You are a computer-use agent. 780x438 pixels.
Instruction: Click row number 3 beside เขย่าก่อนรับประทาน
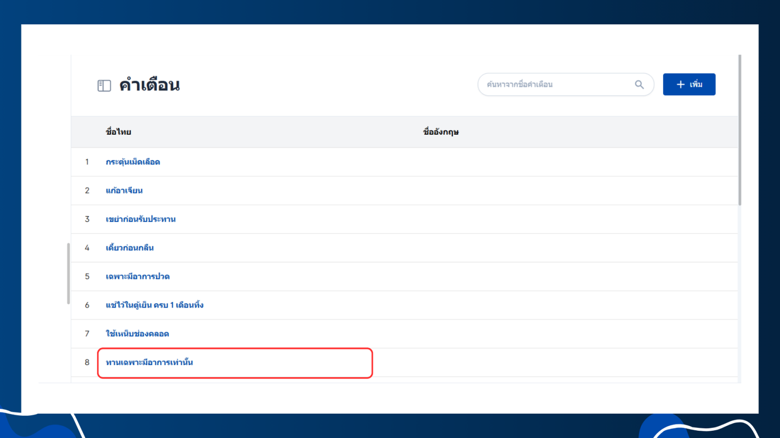87,219
